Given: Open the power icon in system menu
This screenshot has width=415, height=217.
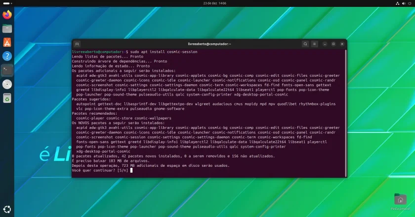Looking at the screenshot, I should coord(410,3).
